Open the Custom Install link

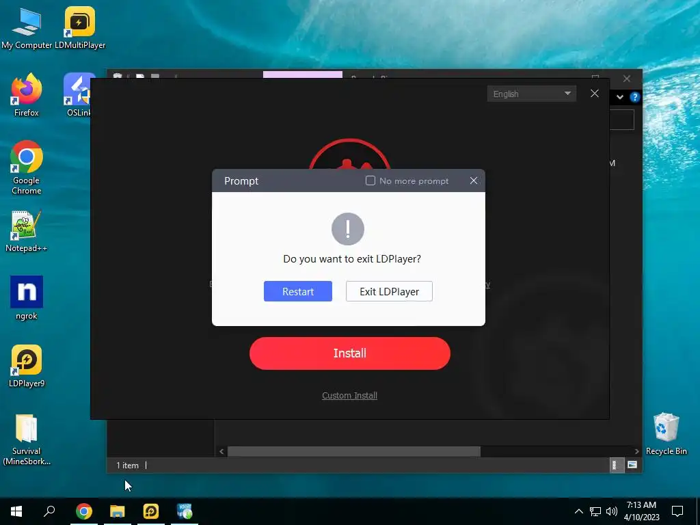[349, 396]
